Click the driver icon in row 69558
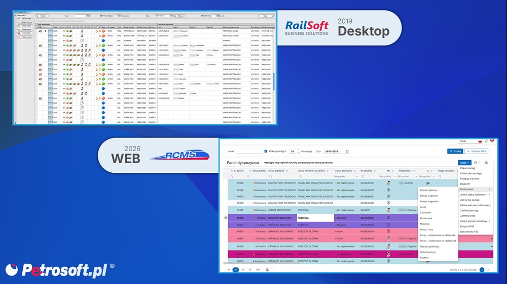 pyautogui.click(x=388, y=246)
